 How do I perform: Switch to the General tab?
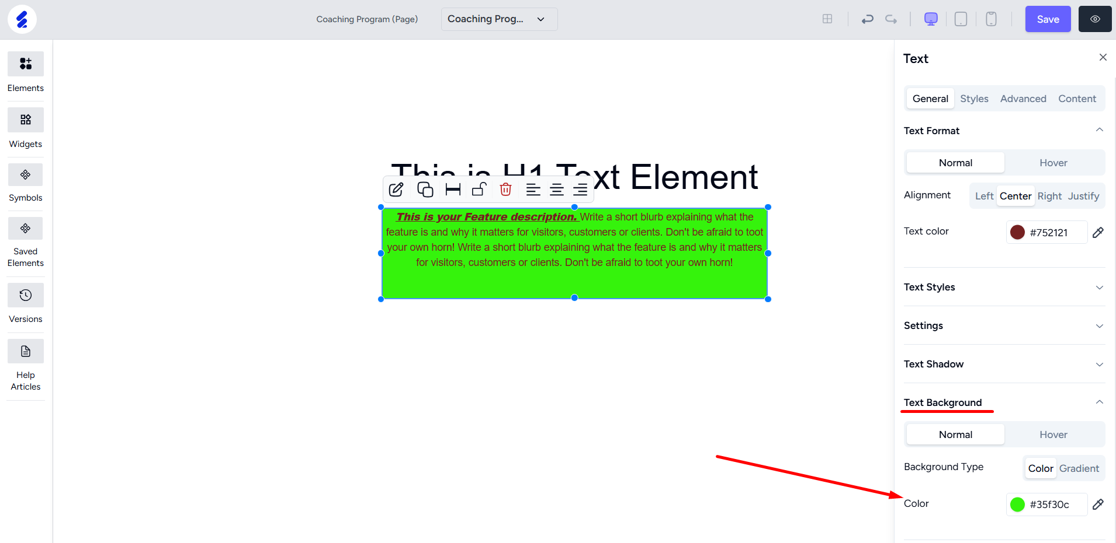[930, 99]
